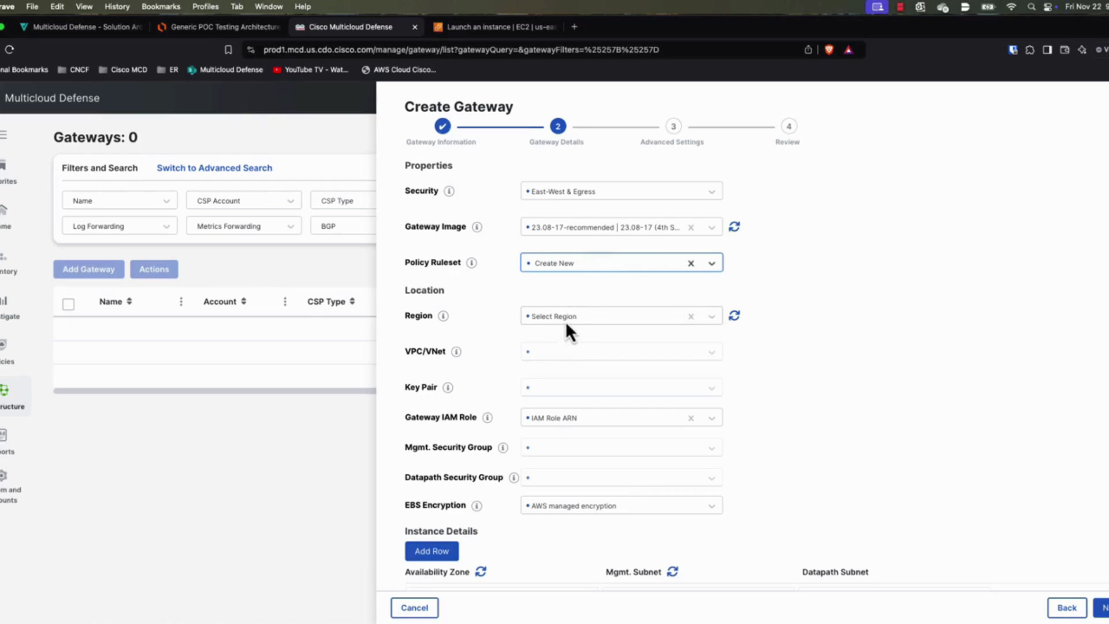Viewport: 1109px width, 624px height.
Task: Open the Log Forwarding filter dropdown
Action: click(x=120, y=226)
